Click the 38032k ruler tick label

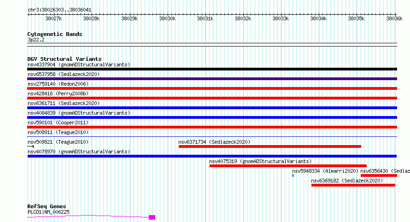click(243, 18)
